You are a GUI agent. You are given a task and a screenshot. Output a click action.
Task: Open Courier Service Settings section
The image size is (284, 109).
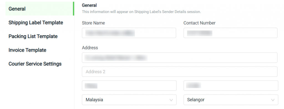pyautogui.click(x=35, y=64)
